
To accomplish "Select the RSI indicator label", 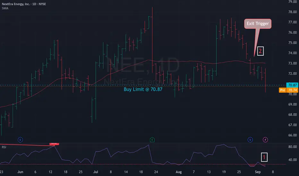I will point(4,147).
